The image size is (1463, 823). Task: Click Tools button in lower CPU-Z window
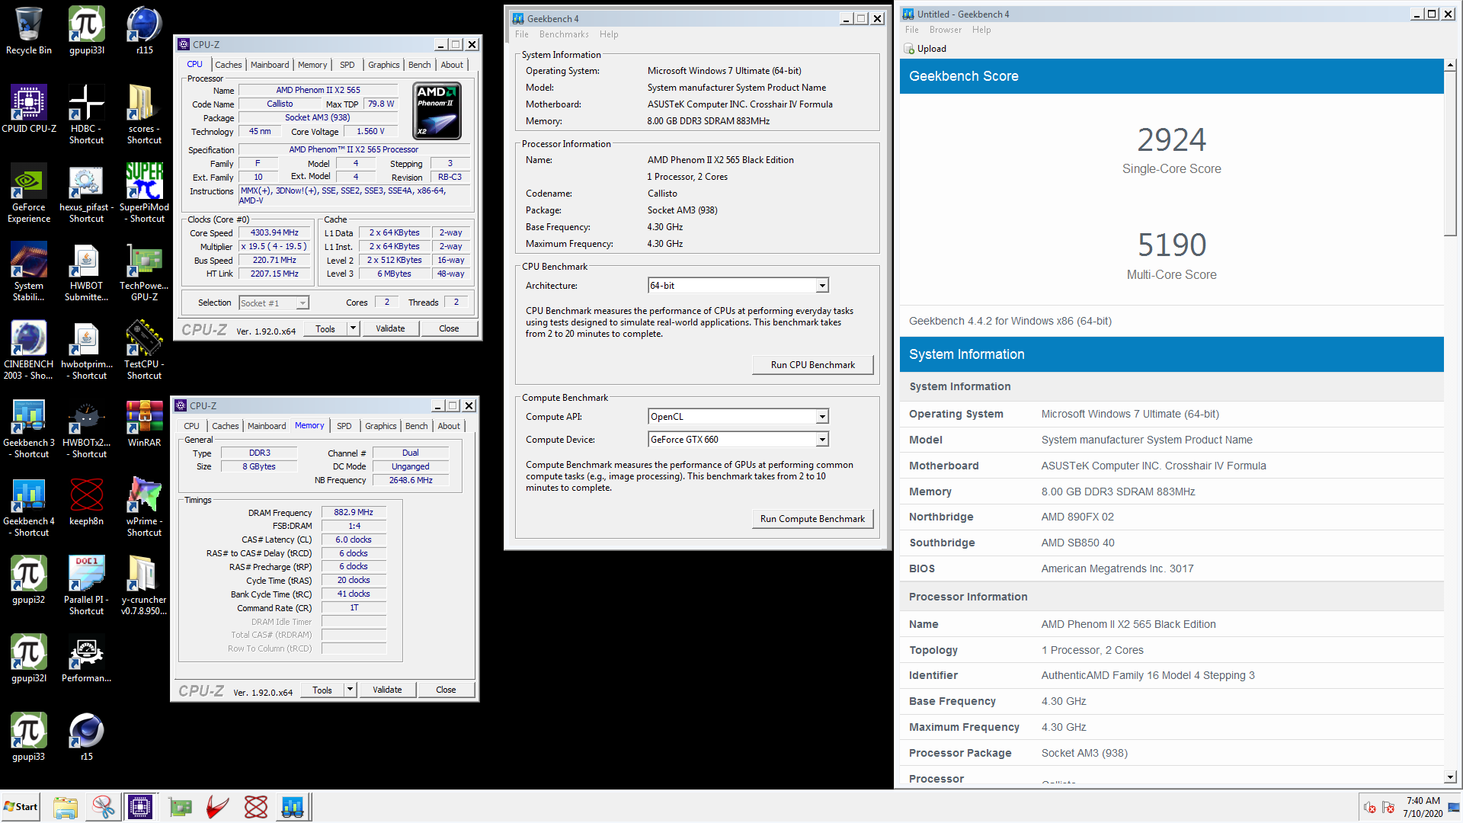pos(322,690)
